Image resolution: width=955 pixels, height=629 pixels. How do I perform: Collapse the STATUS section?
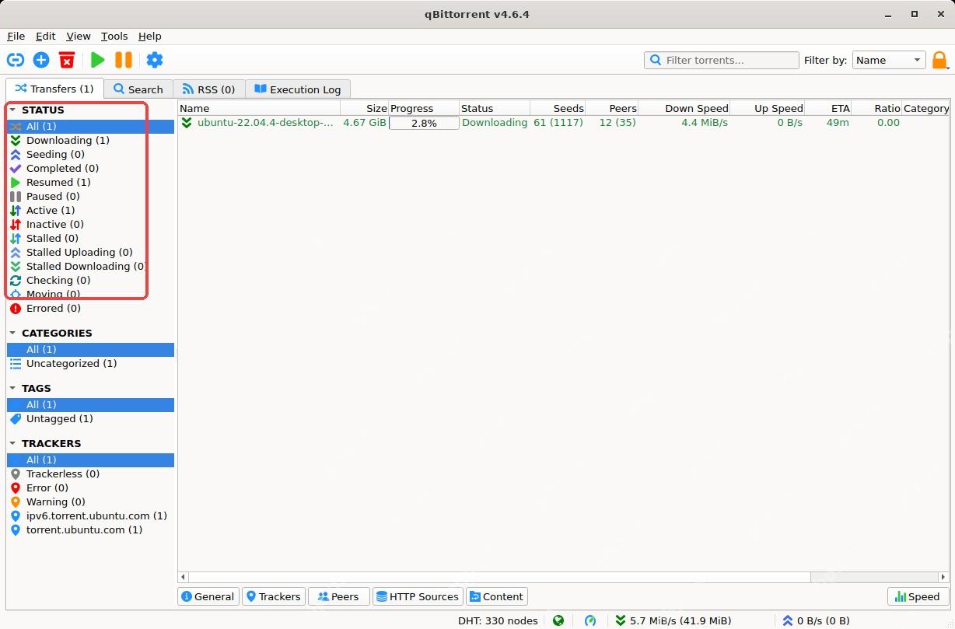point(13,110)
